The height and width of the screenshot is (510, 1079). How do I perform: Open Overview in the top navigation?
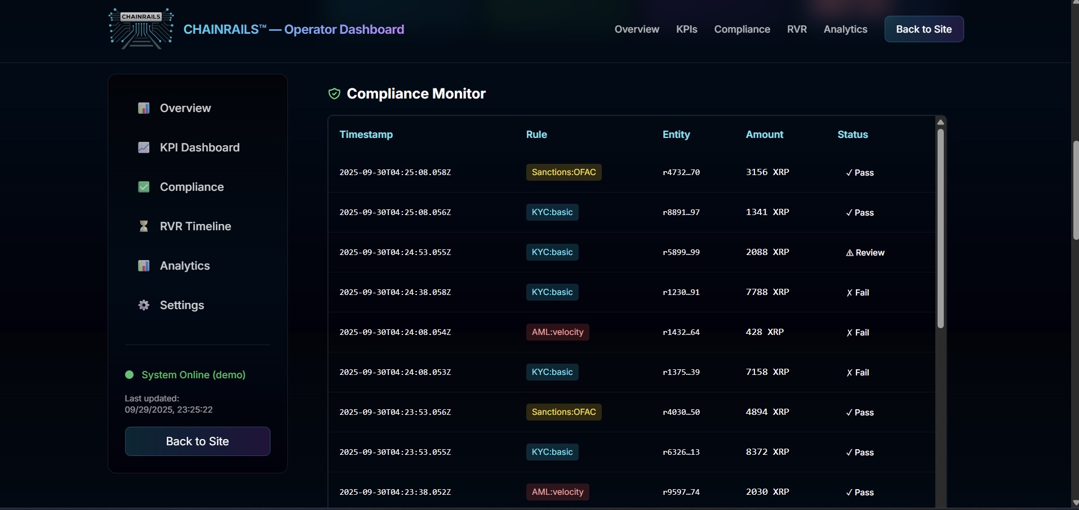637,29
